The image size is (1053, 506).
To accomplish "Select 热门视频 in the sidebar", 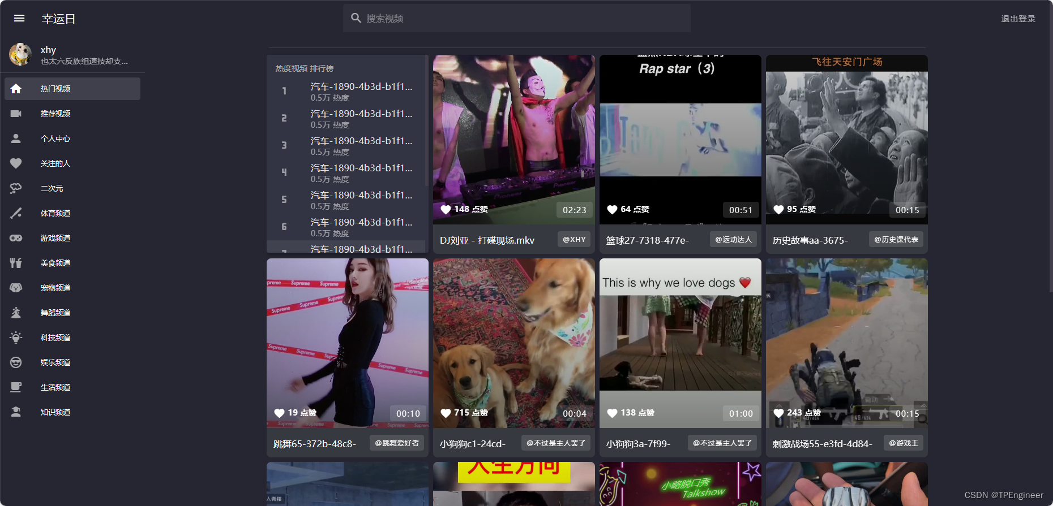I will (72, 89).
